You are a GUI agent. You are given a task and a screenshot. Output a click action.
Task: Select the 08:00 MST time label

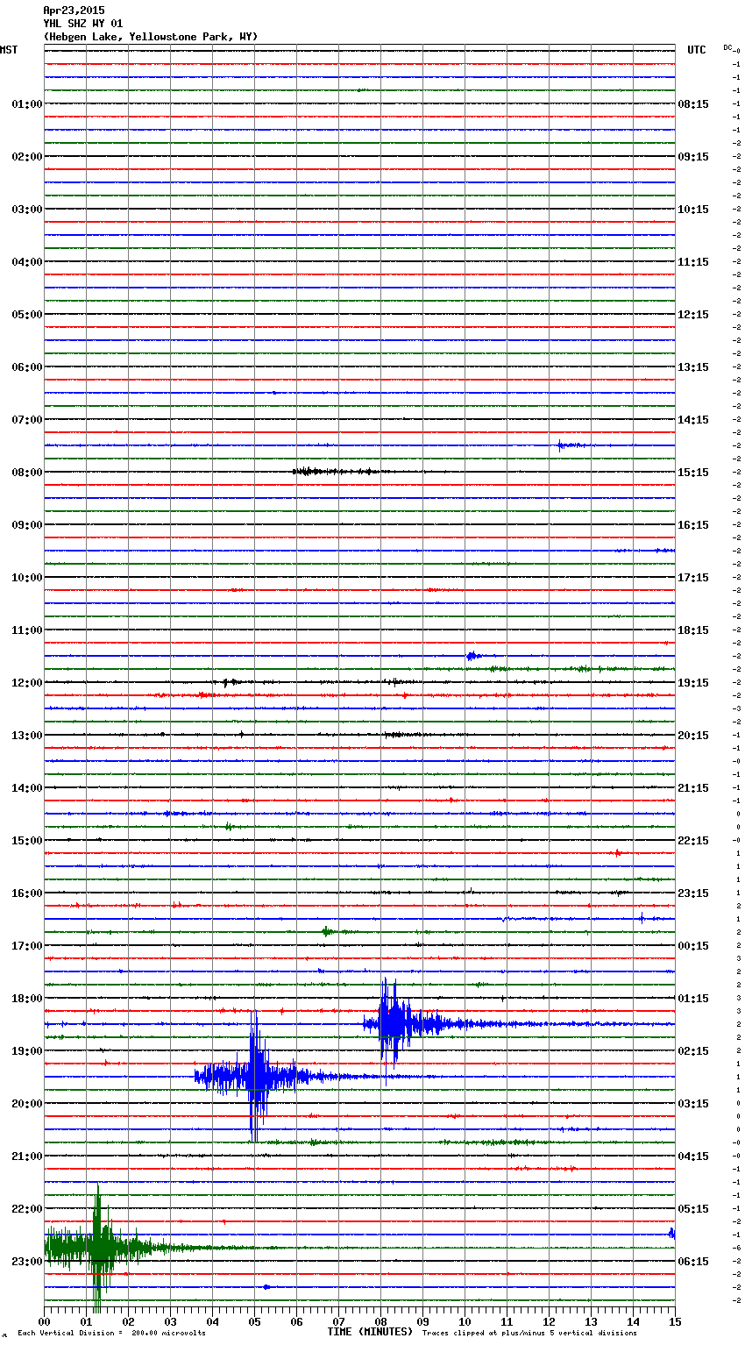point(27,472)
